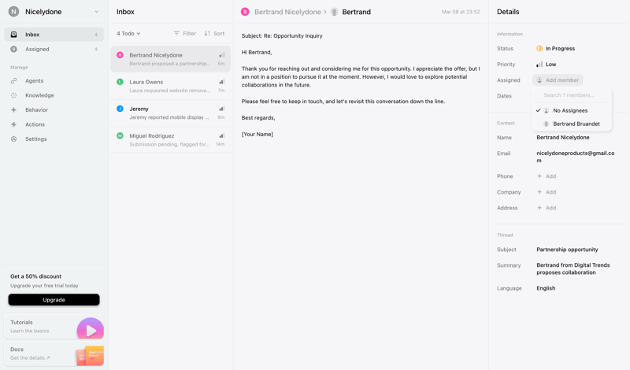Open the Docs card thumbnail
The image size is (630, 370).
(90, 356)
